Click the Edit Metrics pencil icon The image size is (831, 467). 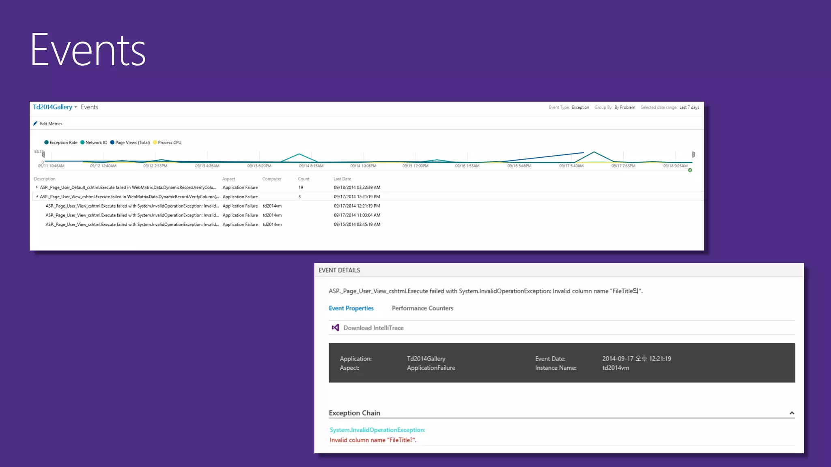point(35,124)
